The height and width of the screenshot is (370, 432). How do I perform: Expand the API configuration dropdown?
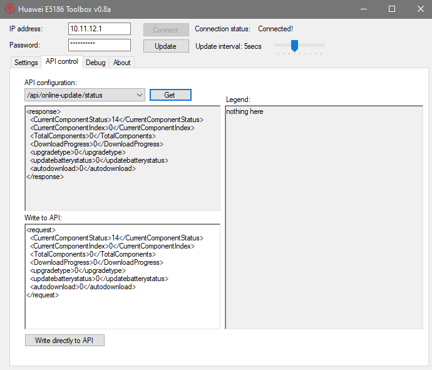click(x=140, y=95)
